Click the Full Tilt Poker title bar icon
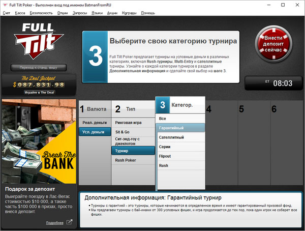 6,5
